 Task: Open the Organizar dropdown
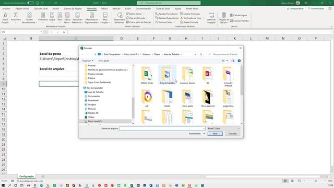[88, 61]
